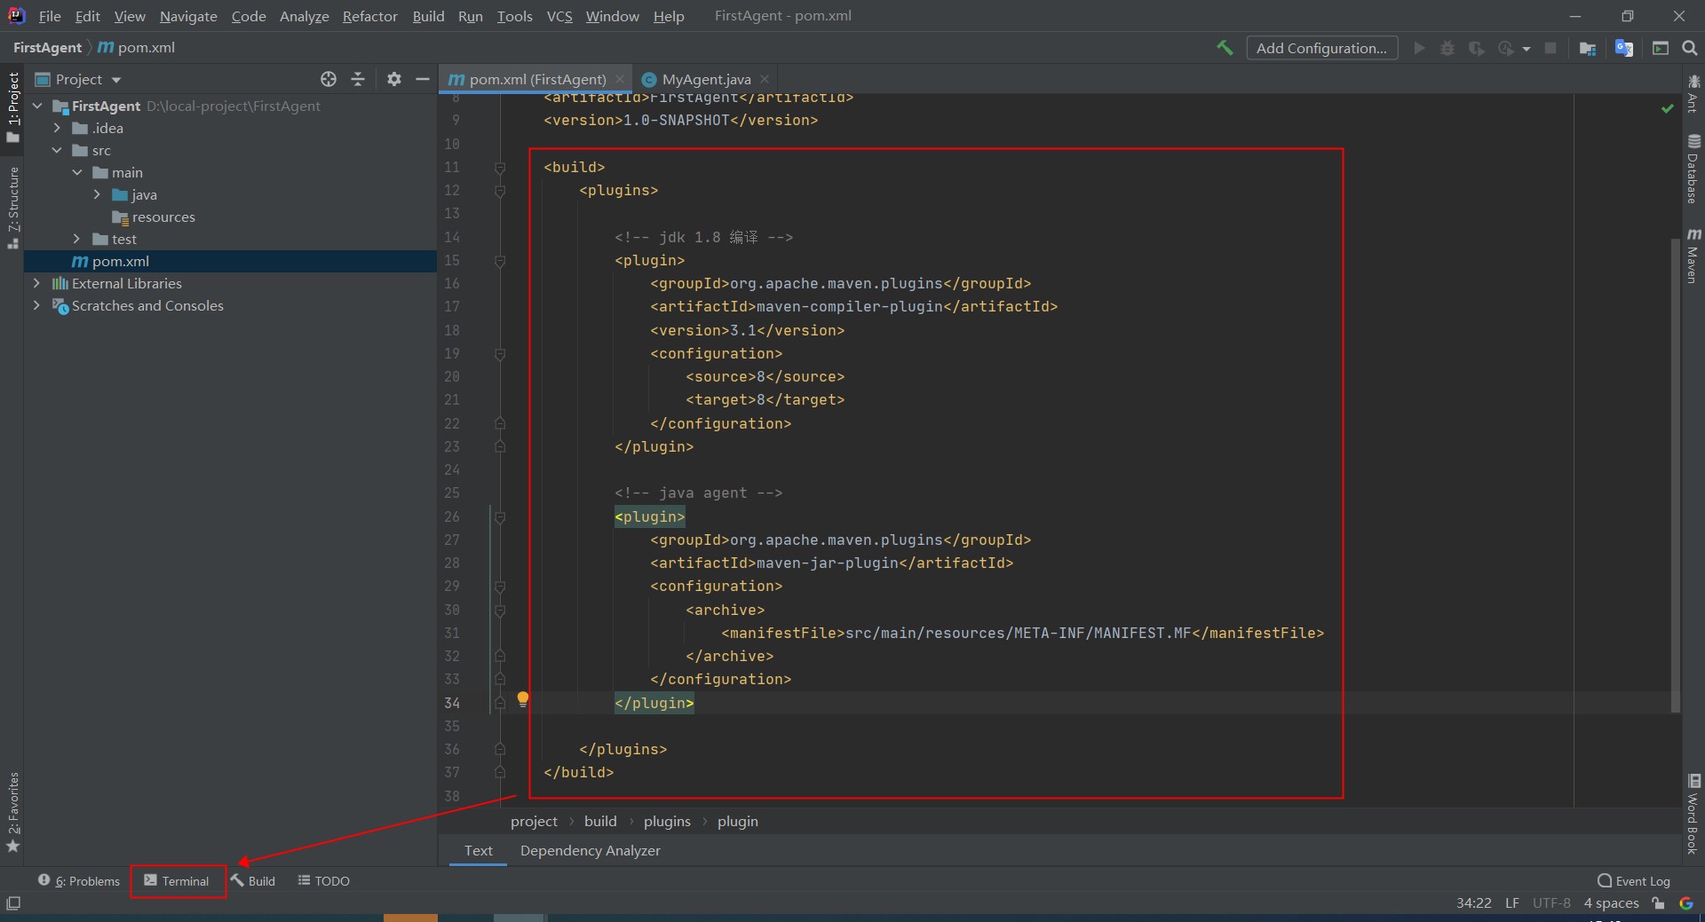Open the Favorites tool window stripe
1705x922 pixels.
point(12,811)
